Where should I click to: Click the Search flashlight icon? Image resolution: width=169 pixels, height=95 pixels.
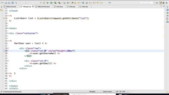click(x=78, y=3)
